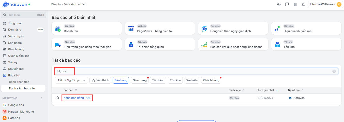Expand the Marketing sidebar section

[42, 98]
